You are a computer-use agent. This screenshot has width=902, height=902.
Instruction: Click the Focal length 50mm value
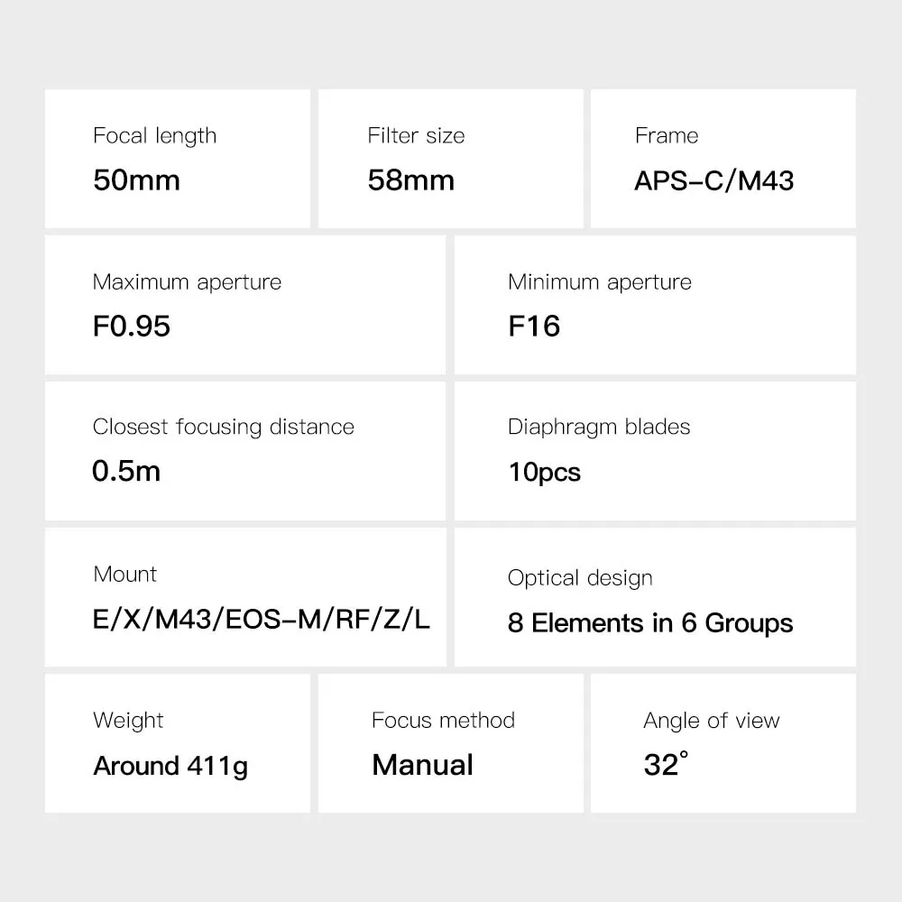(136, 179)
